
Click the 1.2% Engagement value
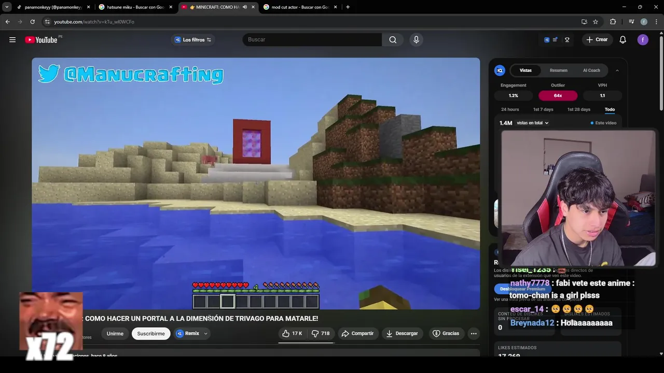[x=513, y=95]
